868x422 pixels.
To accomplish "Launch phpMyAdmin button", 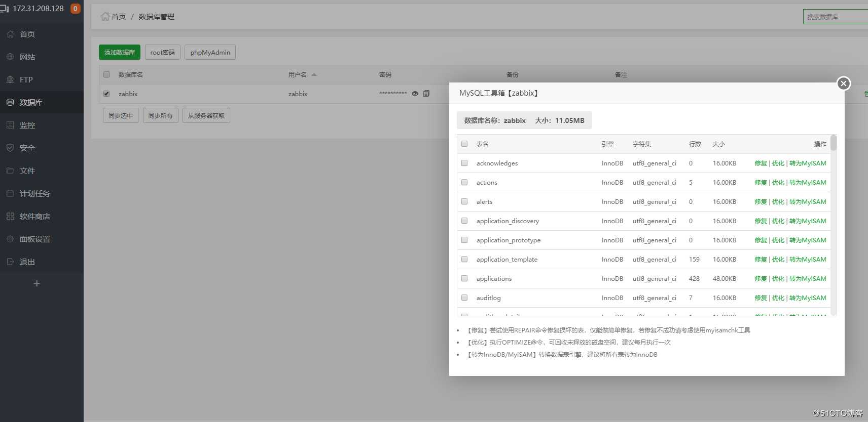I will (x=210, y=52).
